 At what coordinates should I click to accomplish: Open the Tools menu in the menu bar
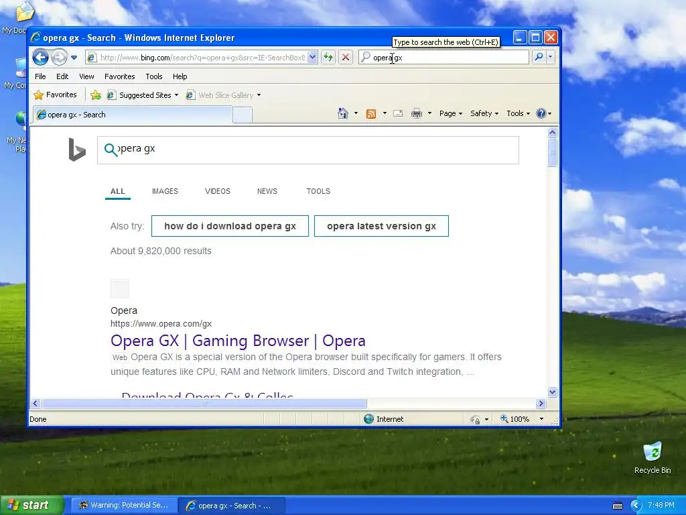point(154,76)
